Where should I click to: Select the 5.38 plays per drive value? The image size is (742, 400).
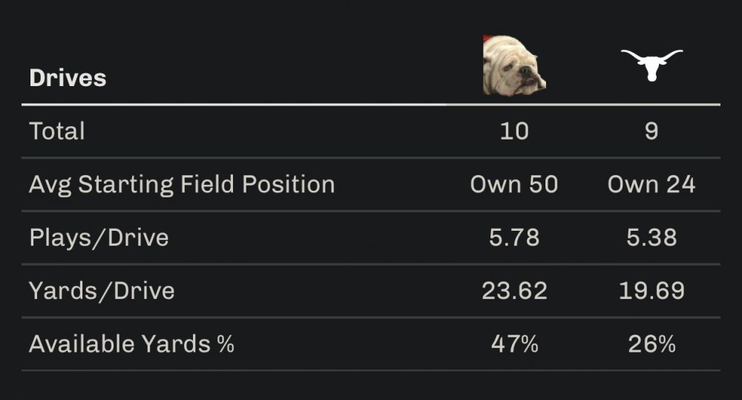651,237
